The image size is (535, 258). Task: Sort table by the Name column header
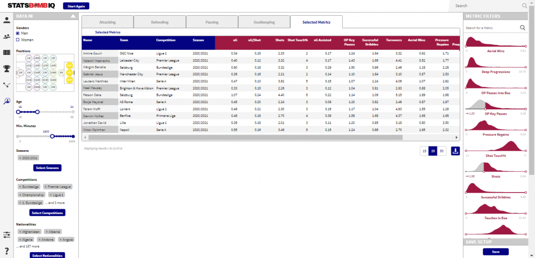click(x=87, y=40)
